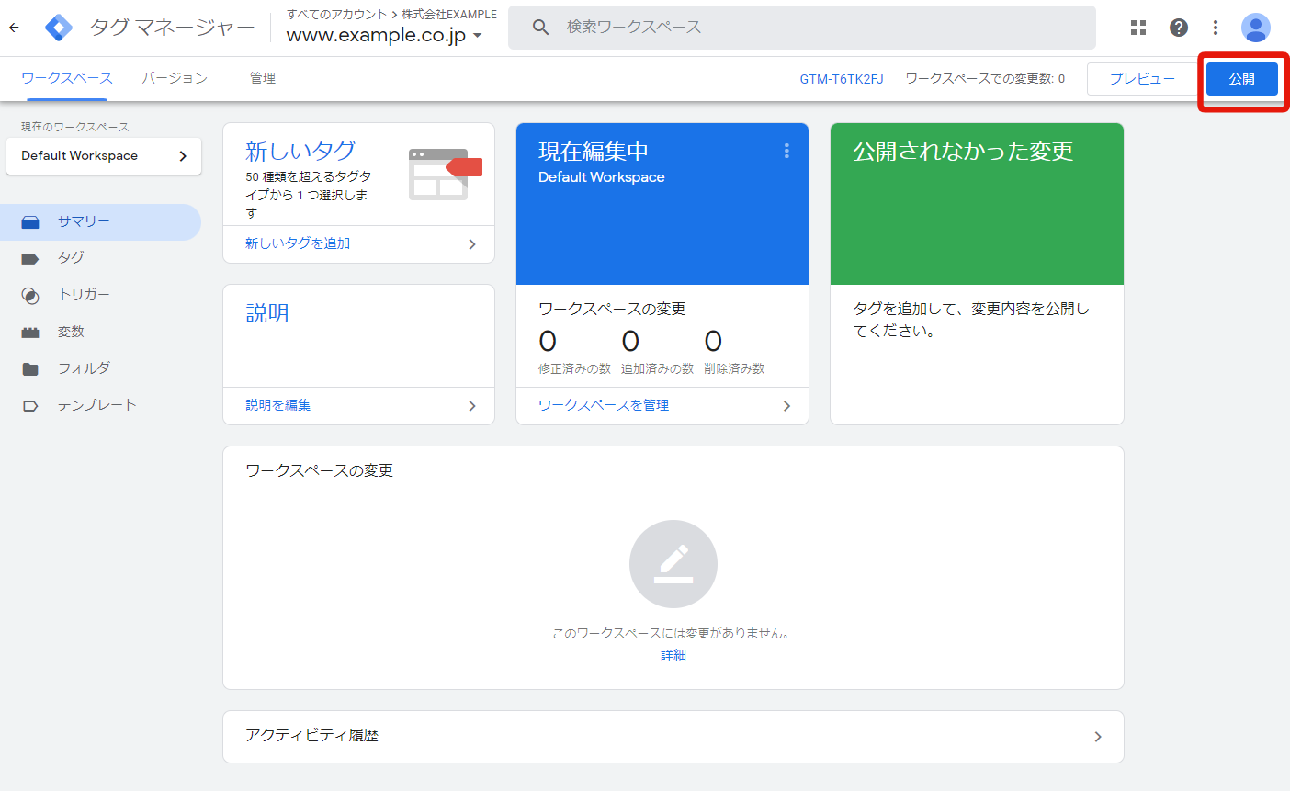
Task: Open the user account avatar
Action: (x=1256, y=28)
